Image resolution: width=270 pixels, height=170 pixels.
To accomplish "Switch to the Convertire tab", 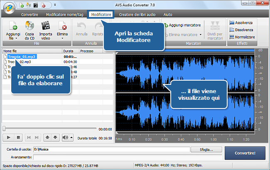I will [x=29, y=15].
